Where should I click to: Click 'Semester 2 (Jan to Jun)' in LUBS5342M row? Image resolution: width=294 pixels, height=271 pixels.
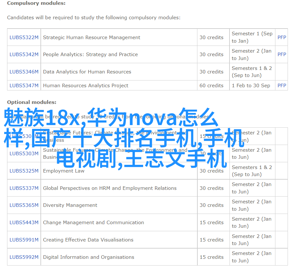pyautogui.click(x=252, y=55)
